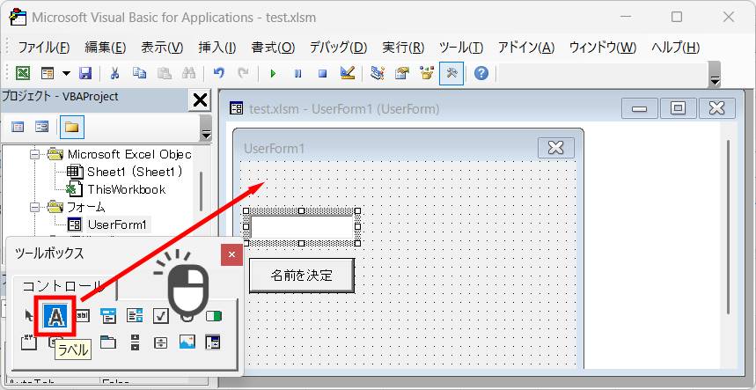Open the ファイル(F) menu
Viewport: 756px width, 390px height.
(44, 48)
